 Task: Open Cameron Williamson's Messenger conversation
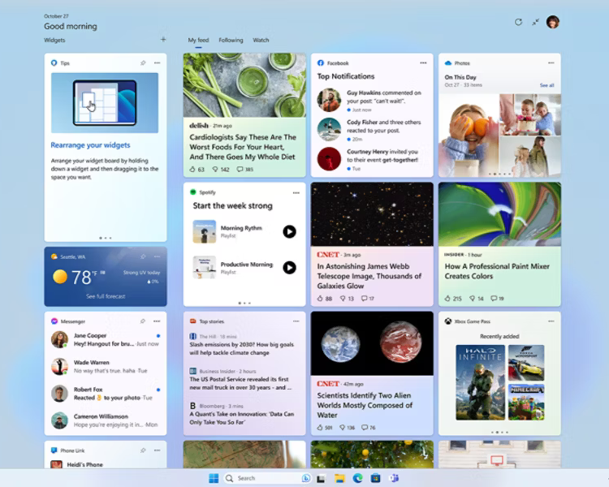106,420
